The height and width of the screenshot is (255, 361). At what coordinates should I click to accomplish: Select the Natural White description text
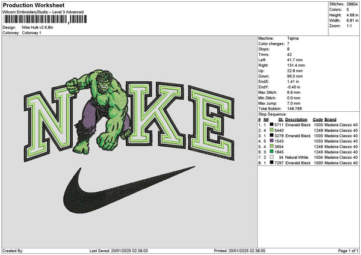(x=297, y=158)
